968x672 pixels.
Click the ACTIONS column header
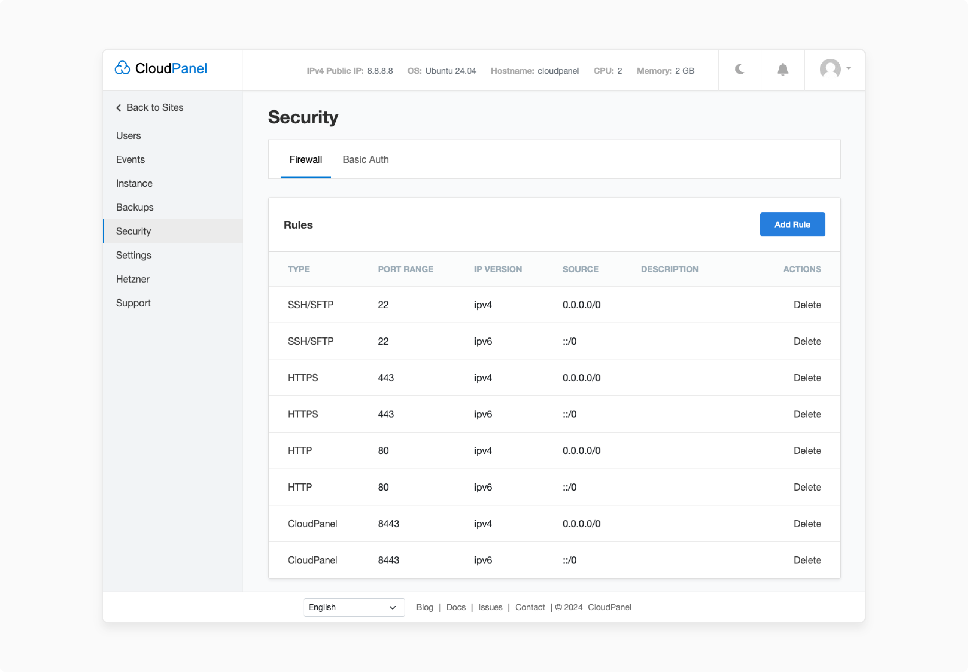(x=802, y=269)
